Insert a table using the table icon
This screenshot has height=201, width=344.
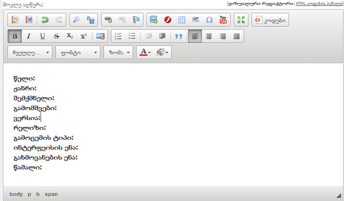coord(181,20)
